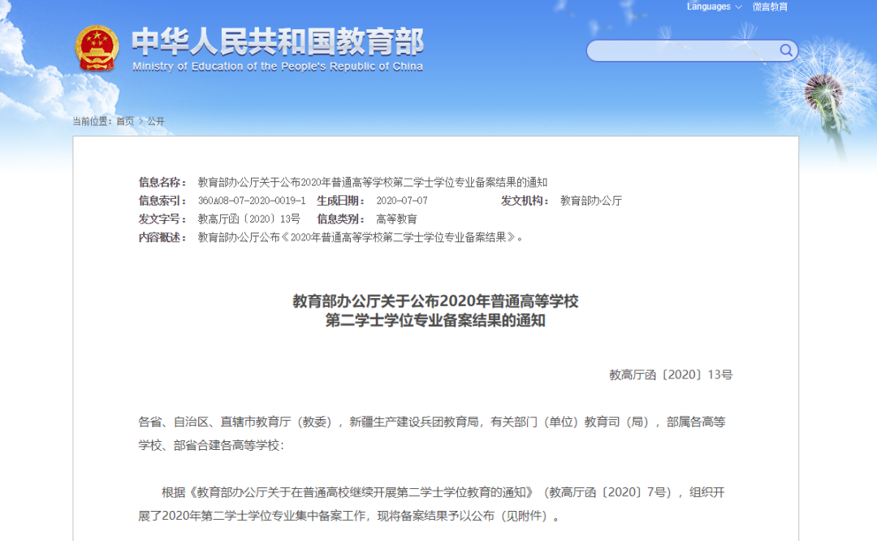Click the 信息名称 title text value

click(372, 182)
